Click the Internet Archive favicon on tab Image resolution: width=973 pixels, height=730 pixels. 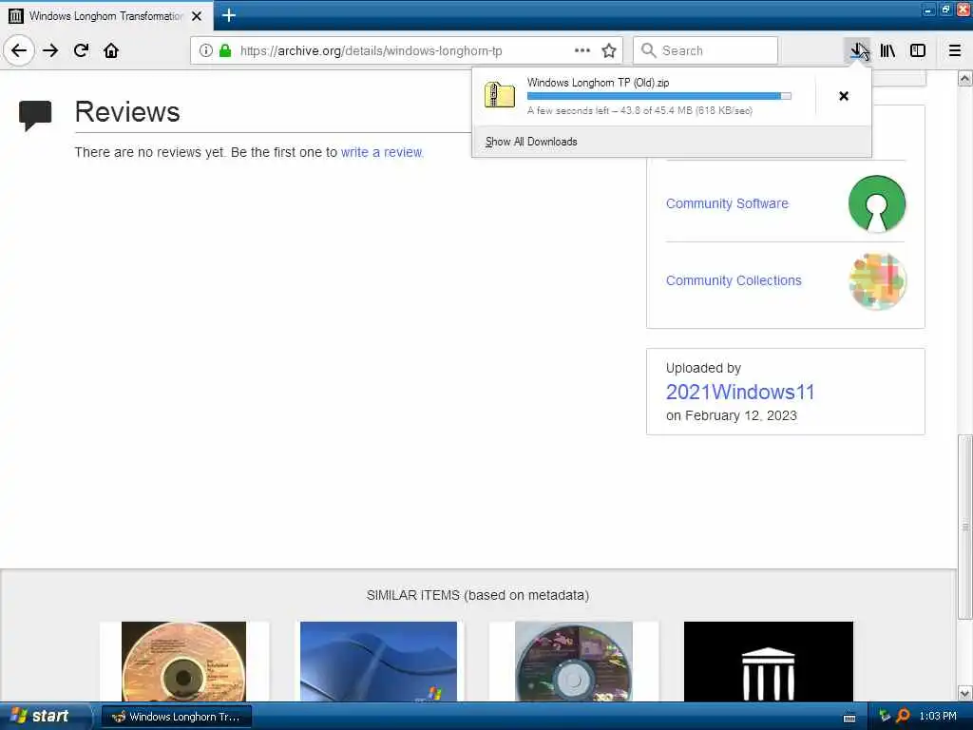[x=16, y=16]
